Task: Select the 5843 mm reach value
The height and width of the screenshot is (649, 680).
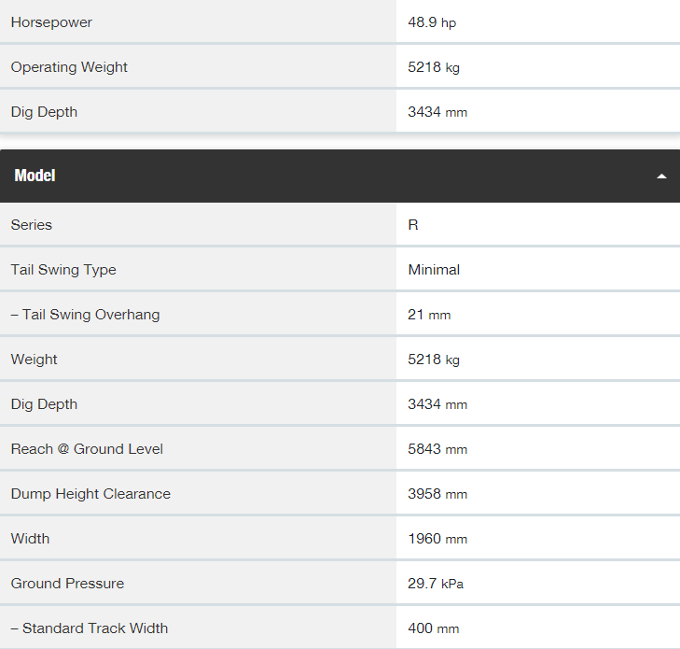Action: pyautogui.click(x=437, y=449)
